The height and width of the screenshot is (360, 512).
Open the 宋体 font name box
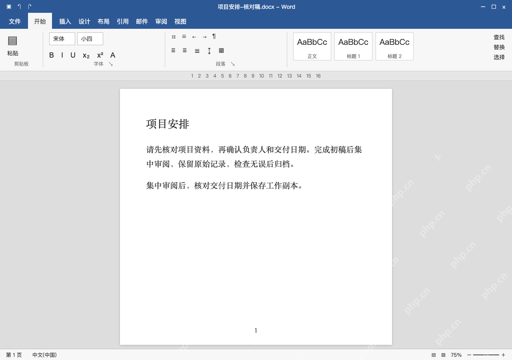point(62,39)
